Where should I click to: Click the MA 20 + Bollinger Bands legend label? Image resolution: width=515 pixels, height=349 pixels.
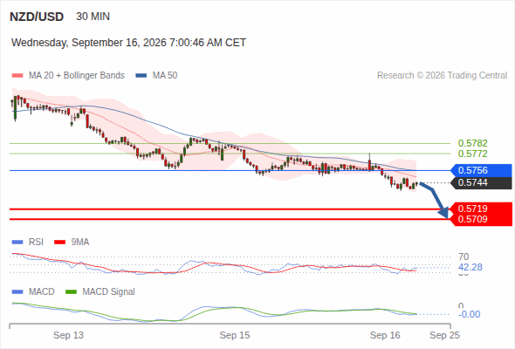tap(77, 76)
